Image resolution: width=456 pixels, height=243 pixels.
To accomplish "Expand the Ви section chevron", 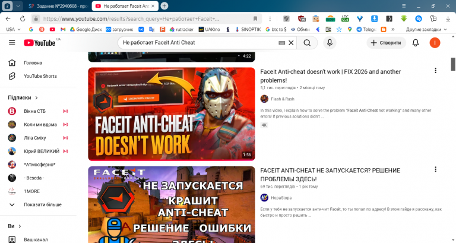I will 20,226.
